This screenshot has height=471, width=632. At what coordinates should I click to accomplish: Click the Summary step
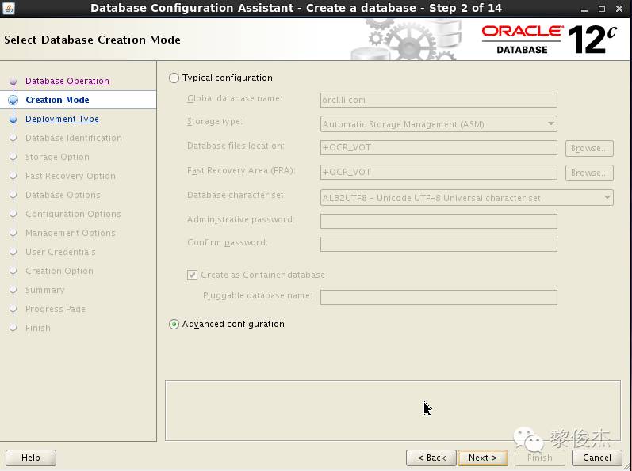(44, 290)
